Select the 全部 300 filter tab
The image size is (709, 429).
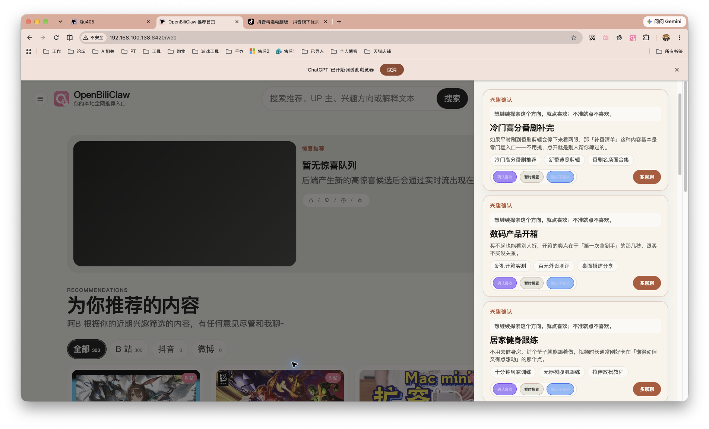pyautogui.click(x=87, y=349)
